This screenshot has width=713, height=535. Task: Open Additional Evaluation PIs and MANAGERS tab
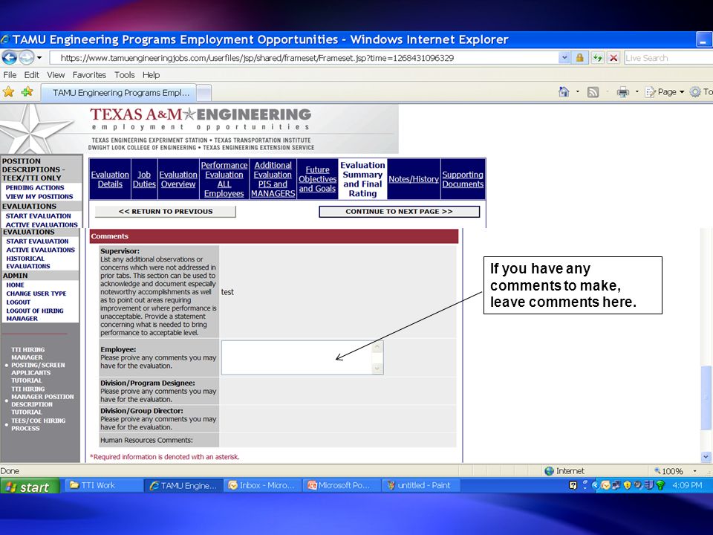click(x=273, y=179)
